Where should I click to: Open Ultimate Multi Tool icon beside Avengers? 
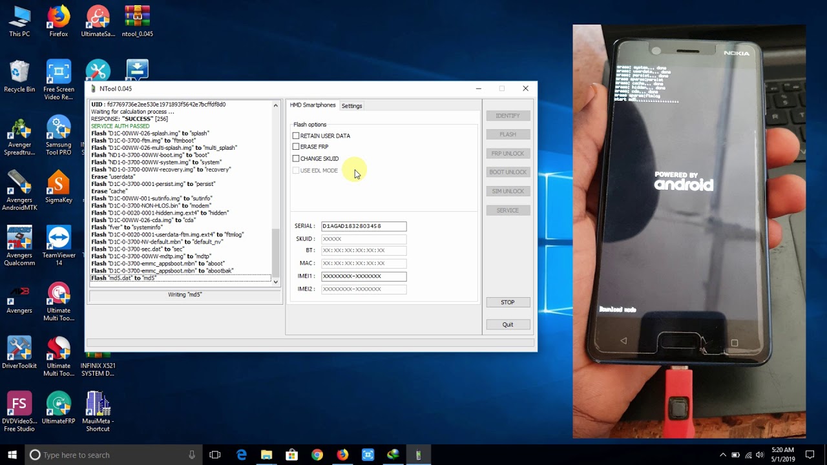pyautogui.click(x=58, y=302)
